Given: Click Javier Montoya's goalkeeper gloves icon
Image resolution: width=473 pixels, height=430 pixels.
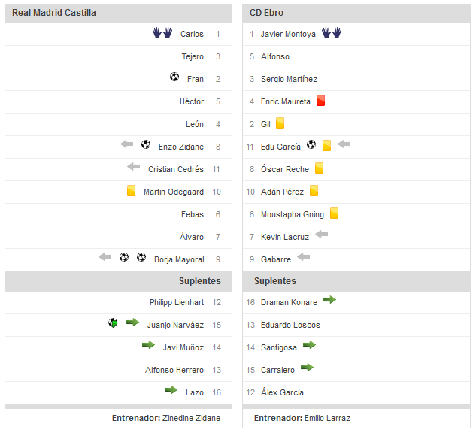Looking at the screenshot, I should pos(332,33).
